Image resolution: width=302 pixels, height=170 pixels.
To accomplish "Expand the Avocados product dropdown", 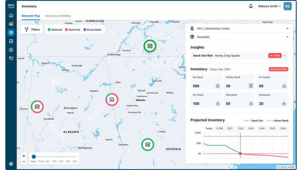I will (x=239, y=37).
